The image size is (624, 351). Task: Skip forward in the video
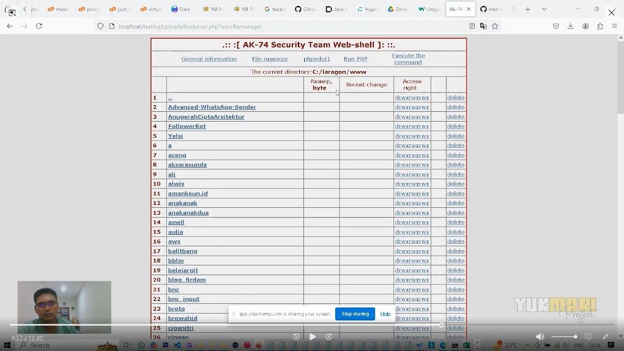329,337
